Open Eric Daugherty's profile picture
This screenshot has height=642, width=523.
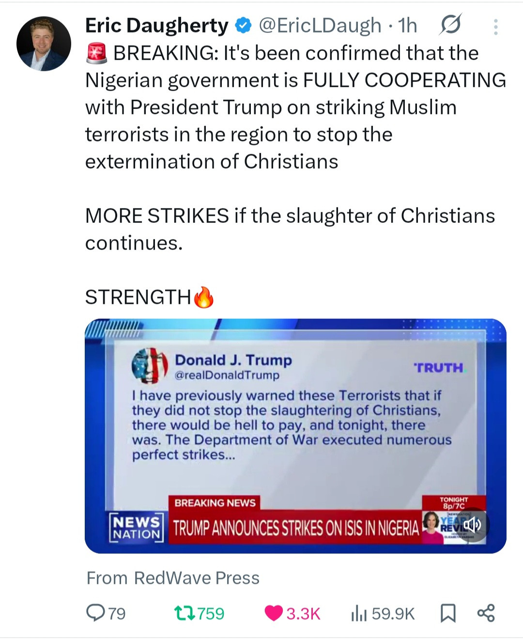click(44, 44)
